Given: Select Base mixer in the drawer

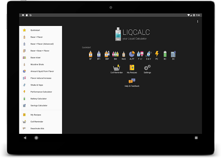Looking at the screenshot, I should pos(41,57).
